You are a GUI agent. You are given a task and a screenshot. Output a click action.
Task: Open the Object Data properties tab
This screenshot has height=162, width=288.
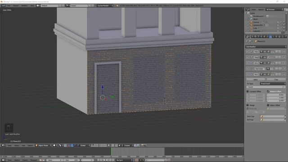coord(273,37)
